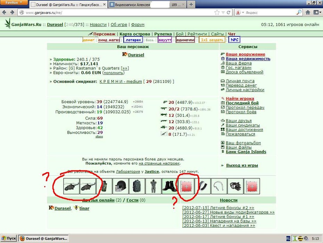Image resolution: width=323 pixels, height=243 pixels.
Task: Open Перевод денег link
Action: click(x=241, y=85)
